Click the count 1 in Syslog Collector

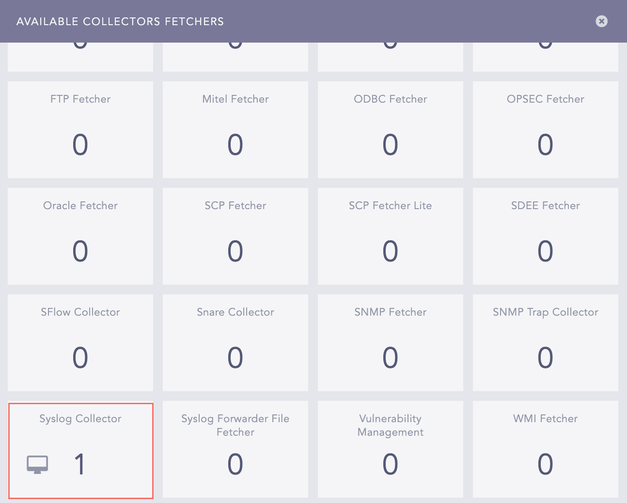tap(80, 464)
